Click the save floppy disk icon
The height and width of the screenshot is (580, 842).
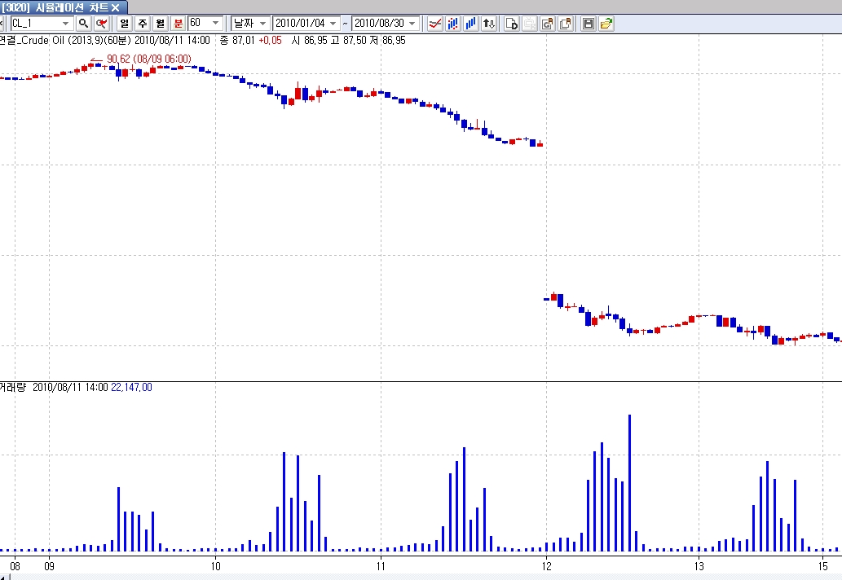(588, 24)
